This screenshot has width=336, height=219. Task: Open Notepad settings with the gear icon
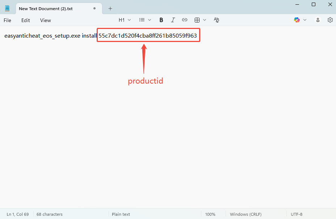click(330, 20)
